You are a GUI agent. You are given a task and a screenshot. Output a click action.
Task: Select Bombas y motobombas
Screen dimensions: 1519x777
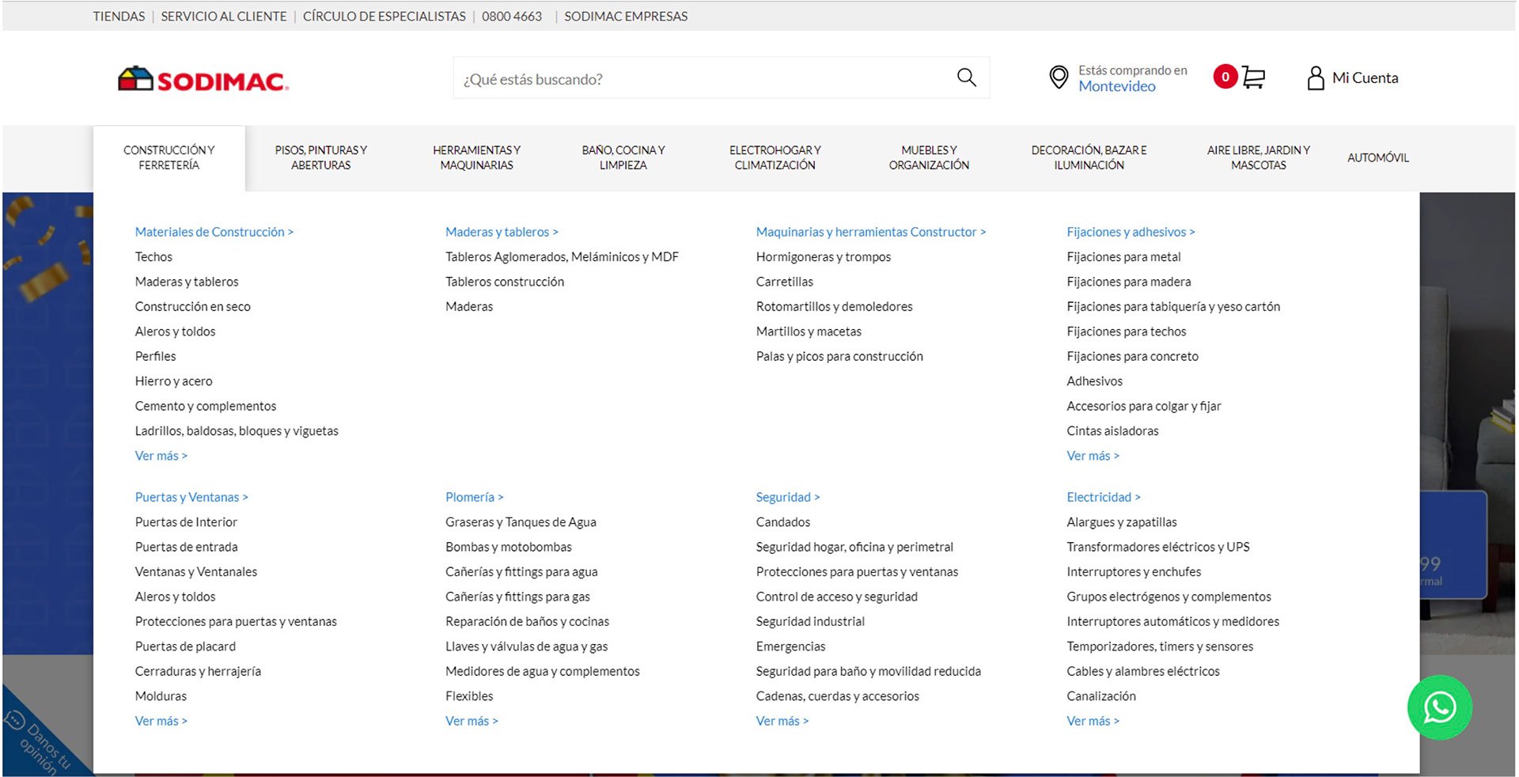508,547
